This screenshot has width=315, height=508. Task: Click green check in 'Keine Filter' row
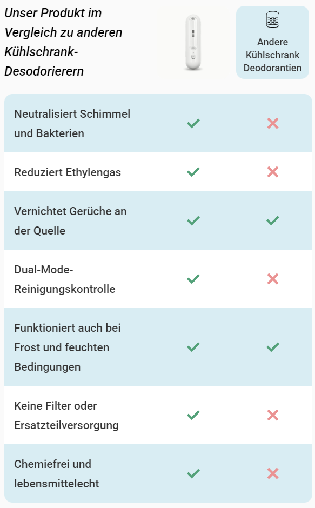[193, 415]
